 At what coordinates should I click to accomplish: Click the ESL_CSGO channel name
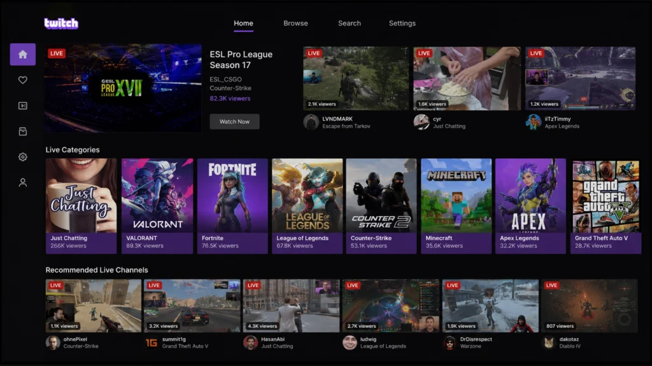click(x=225, y=79)
